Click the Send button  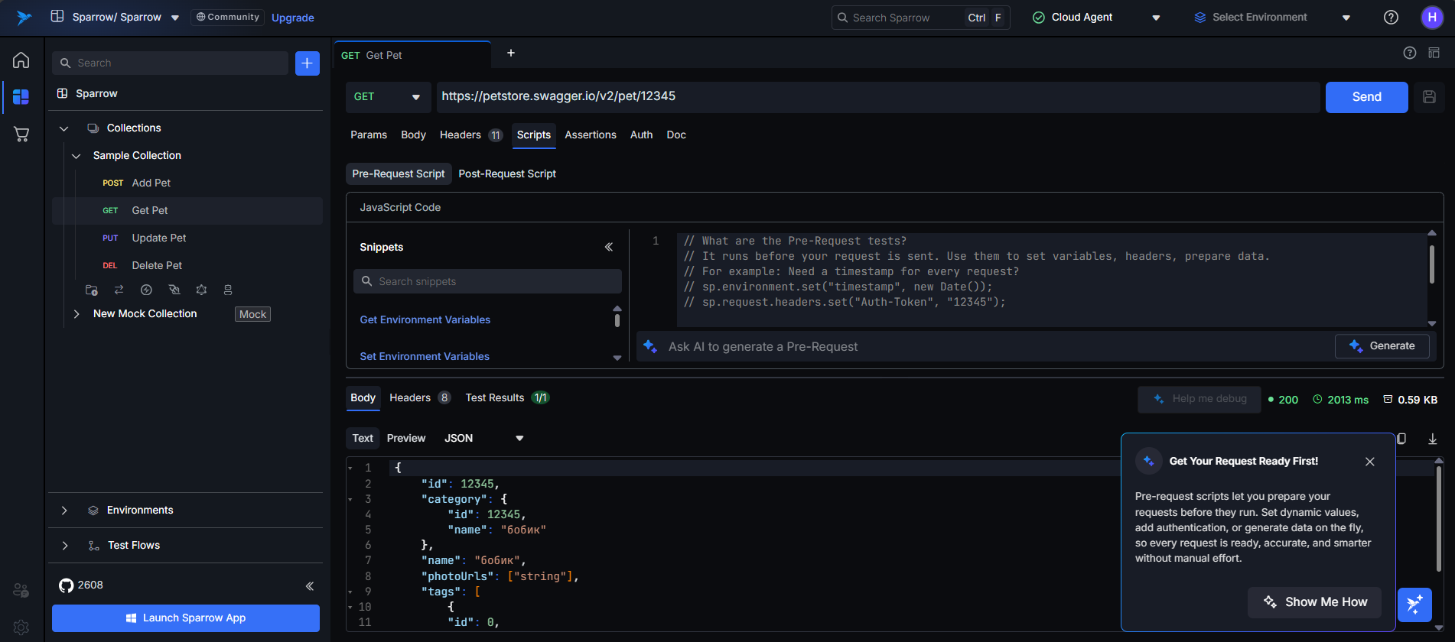(x=1365, y=97)
